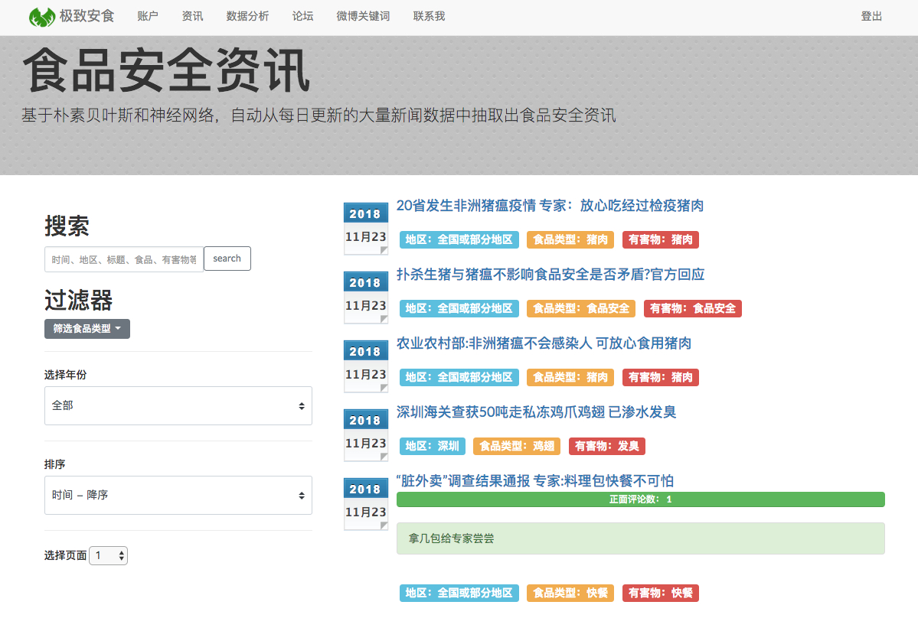Image resolution: width=918 pixels, height=618 pixels.
Task: Click the 食品类型：鸡翅 orange tag
Action: point(517,446)
